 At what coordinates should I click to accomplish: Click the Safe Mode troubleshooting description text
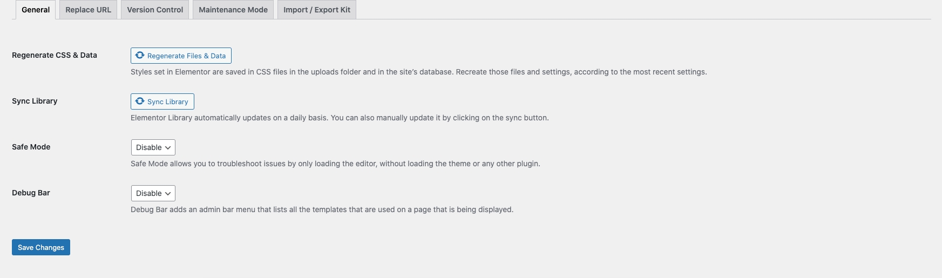point(335,164)
